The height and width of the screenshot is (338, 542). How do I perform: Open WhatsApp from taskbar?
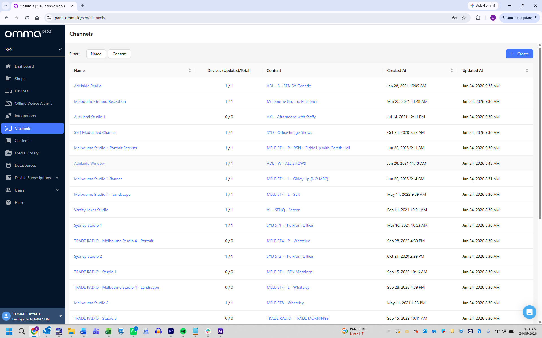(x=134, y=331)
